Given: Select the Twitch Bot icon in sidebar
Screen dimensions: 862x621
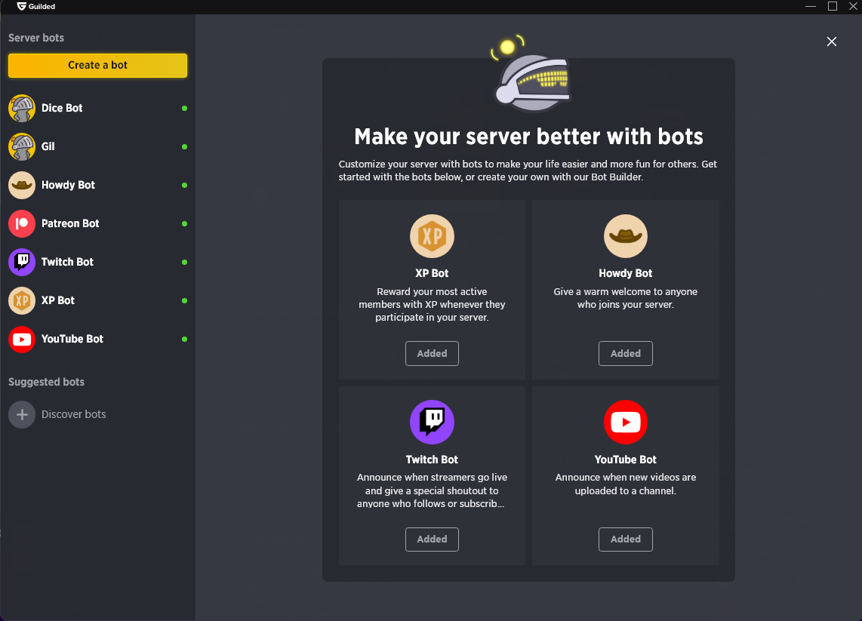Looking at the screenshot, I should click(x=22, y=262).
